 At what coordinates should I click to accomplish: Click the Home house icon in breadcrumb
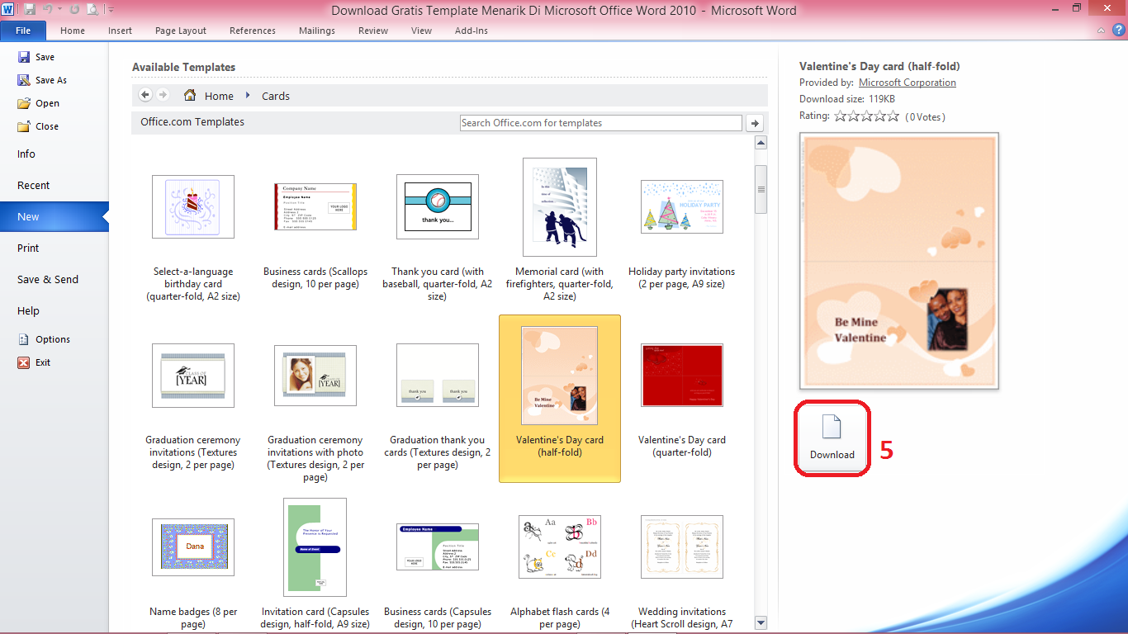pyautogui.click(x=190, y=95)
